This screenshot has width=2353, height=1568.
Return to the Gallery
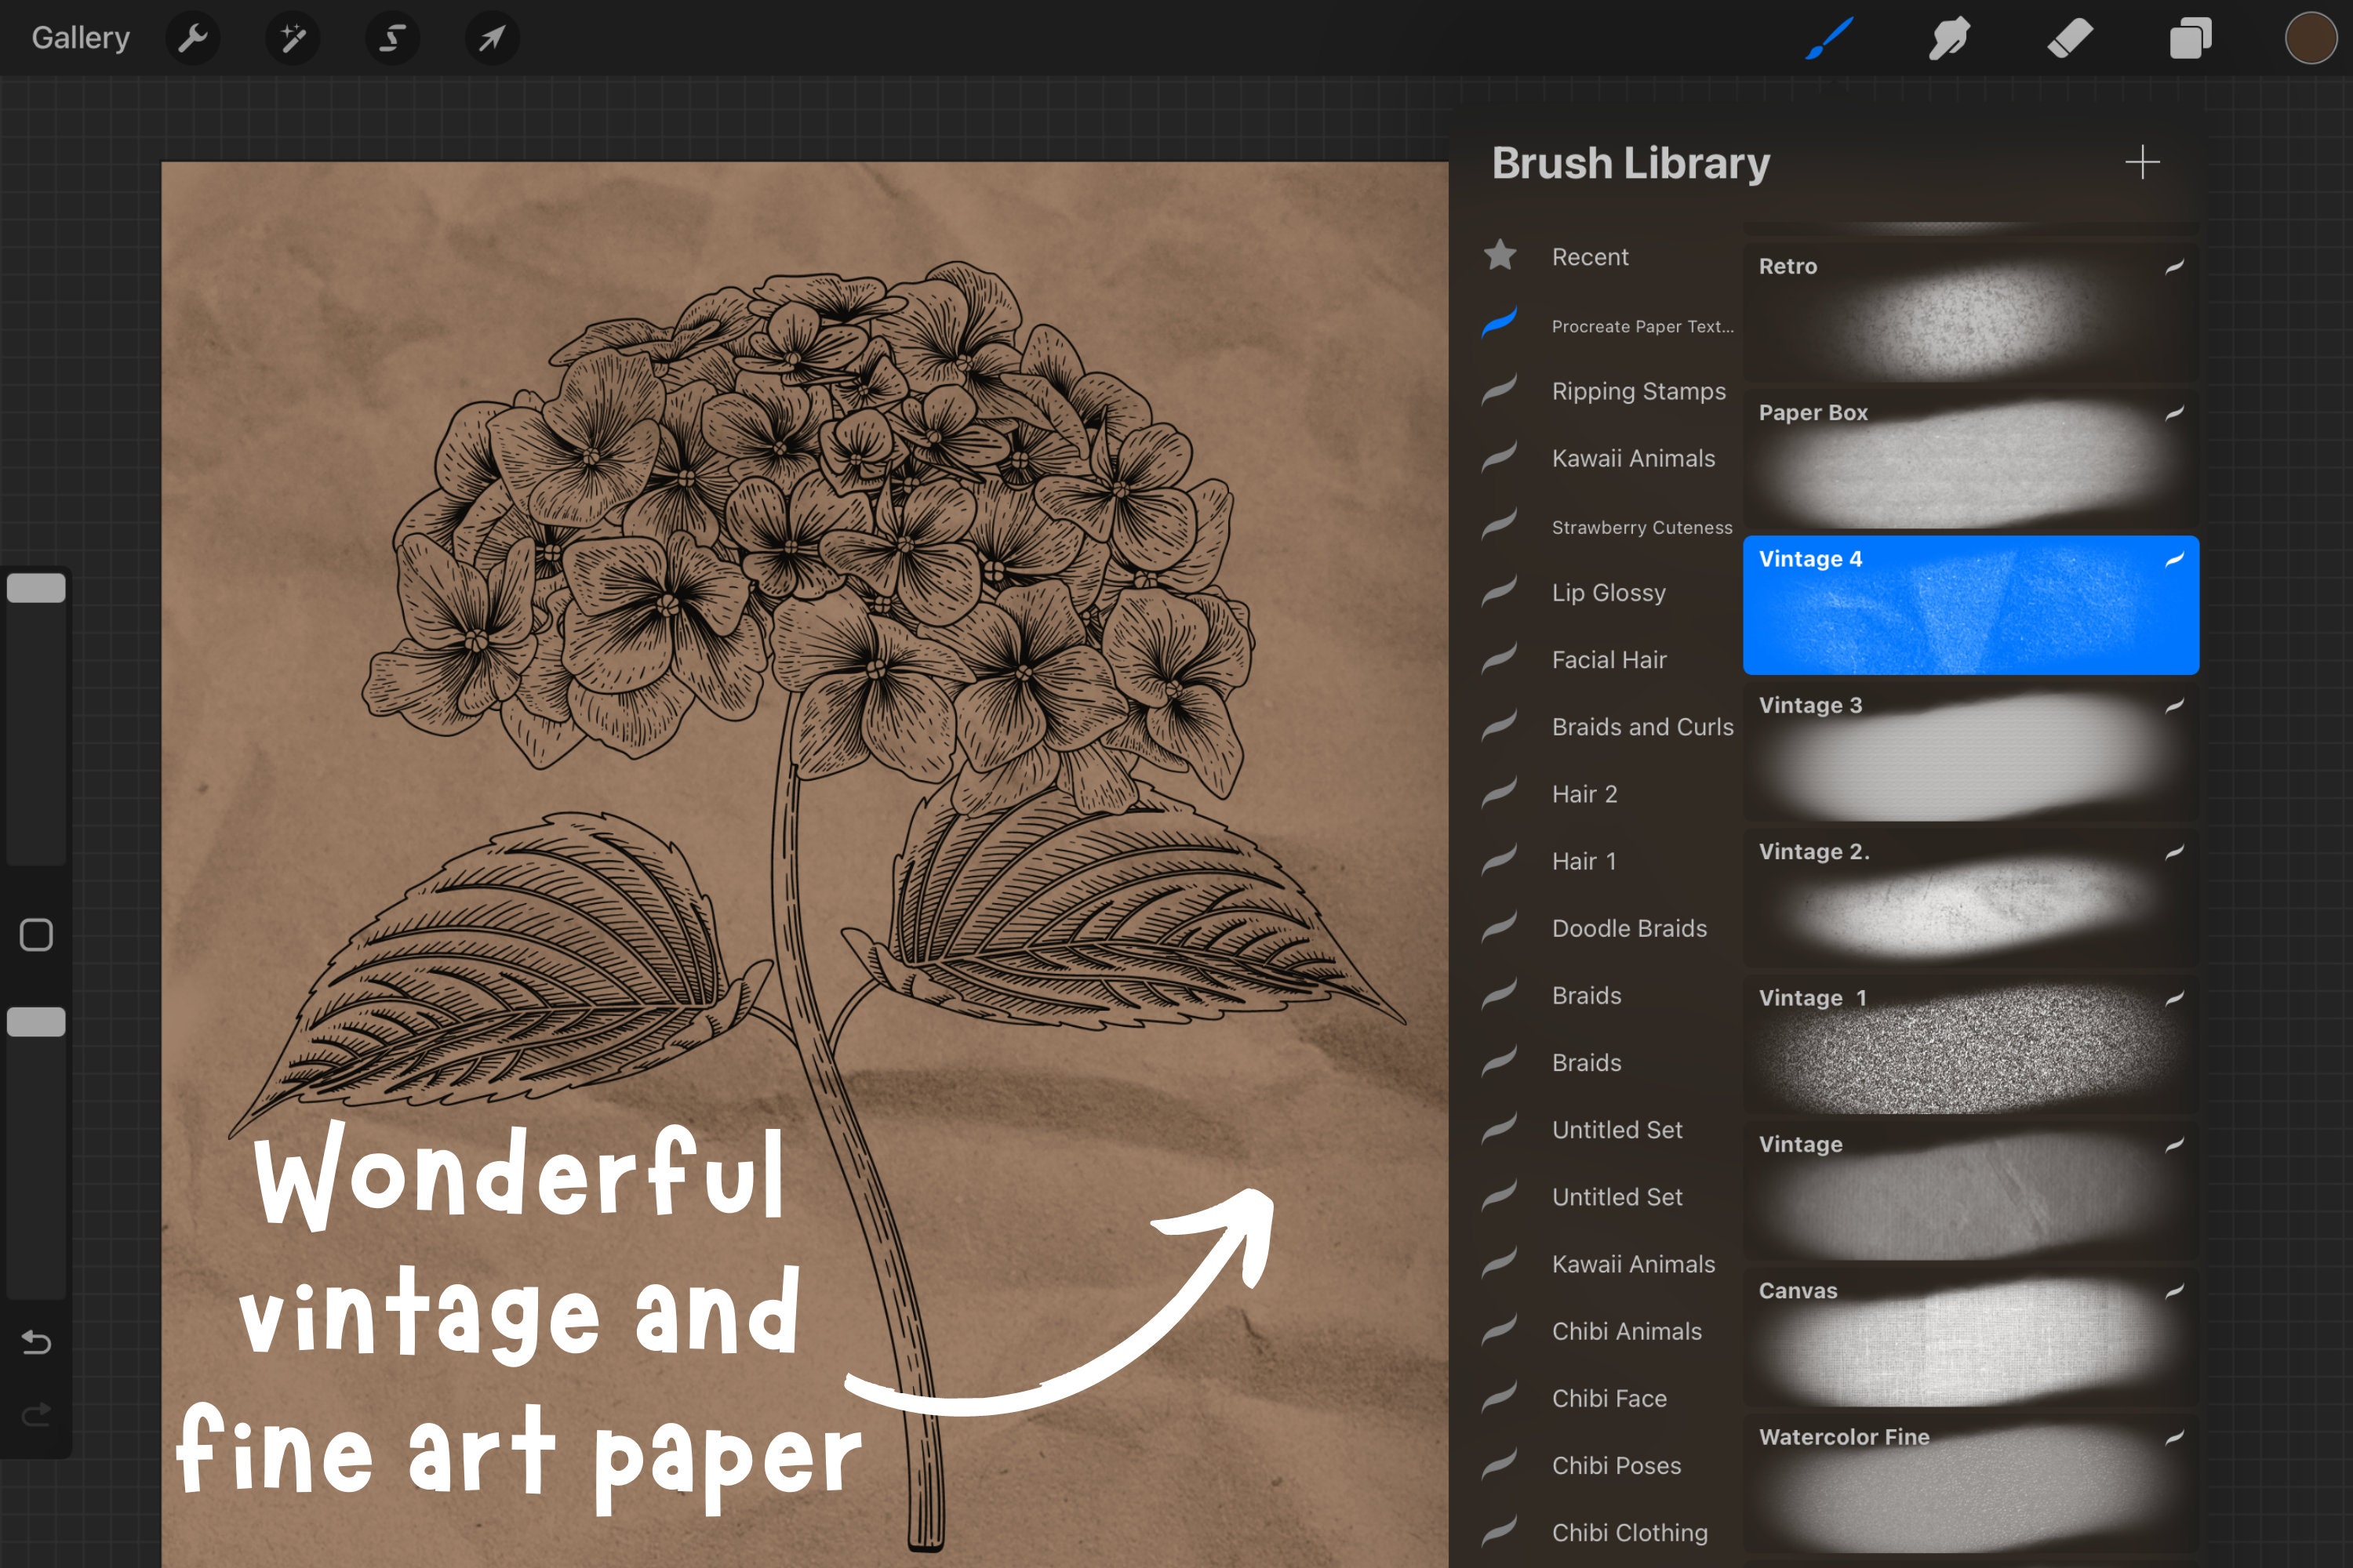click(80, 37)
